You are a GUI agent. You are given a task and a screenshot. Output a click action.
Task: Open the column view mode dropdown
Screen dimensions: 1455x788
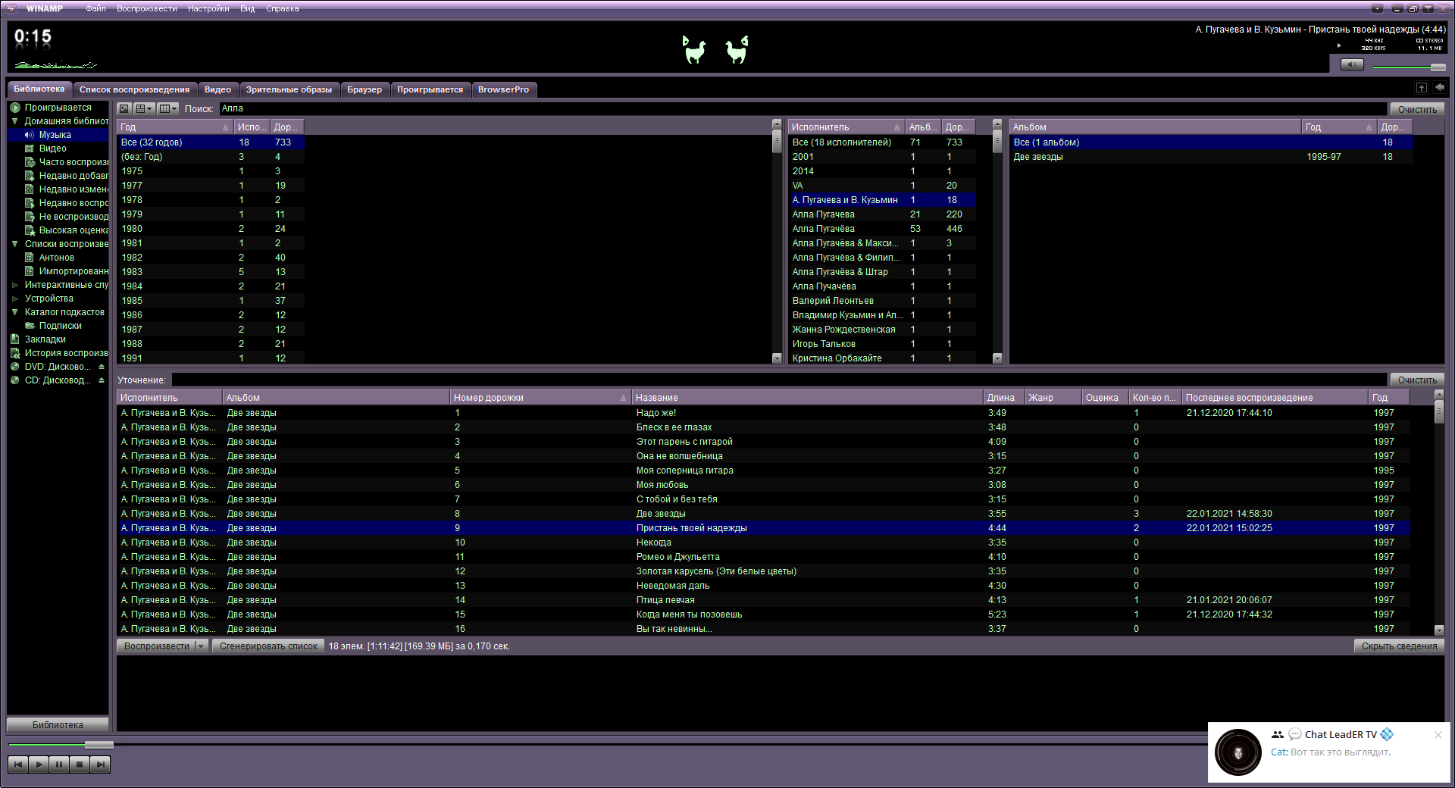168,109
